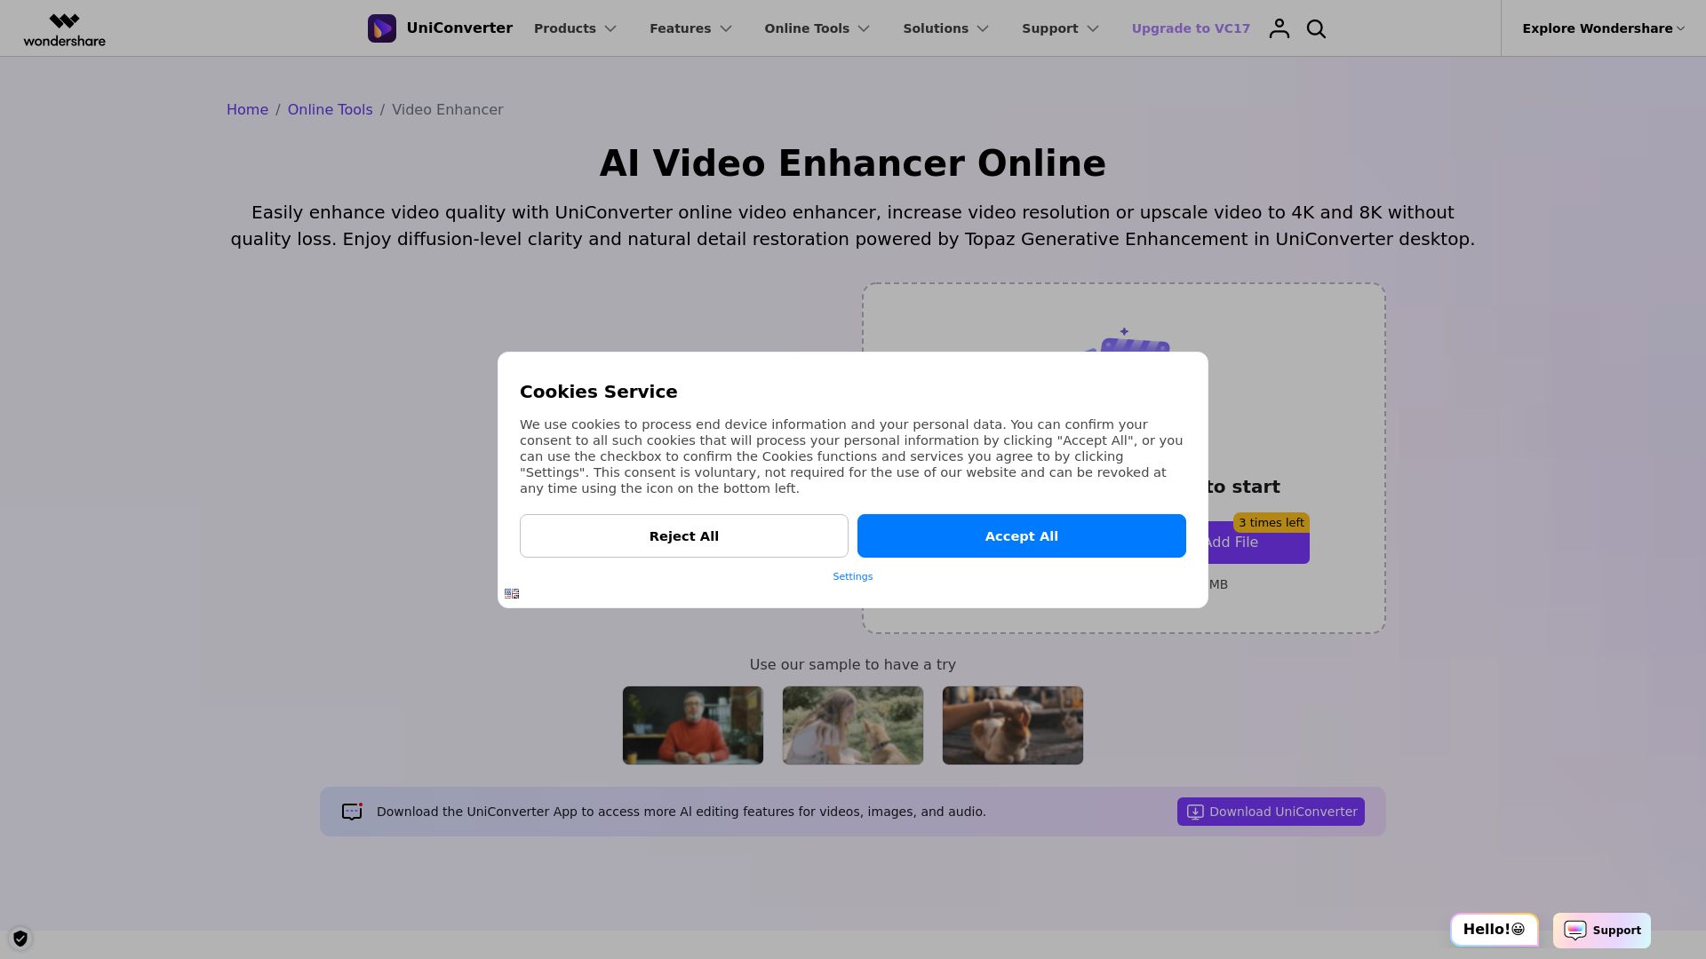The image size is (1706, 959).
Task: Click Reject All cookies button
Action: (684, 535)
